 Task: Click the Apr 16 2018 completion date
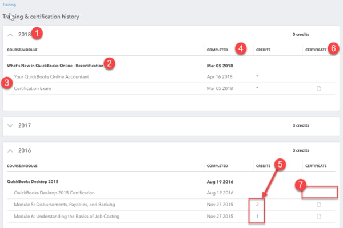pos(220,76)
